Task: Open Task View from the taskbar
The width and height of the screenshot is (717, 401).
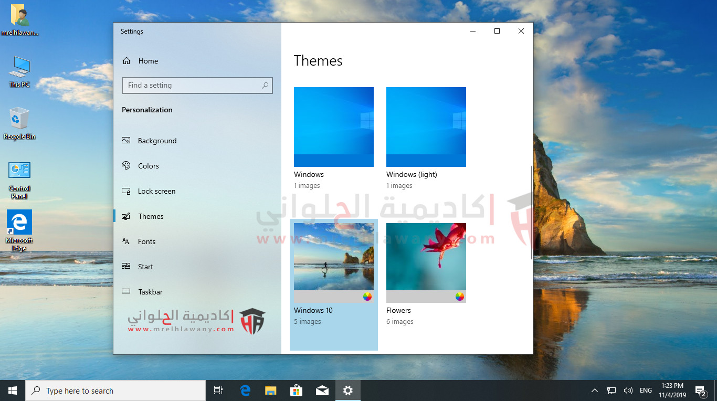Action: pos(218,391)
